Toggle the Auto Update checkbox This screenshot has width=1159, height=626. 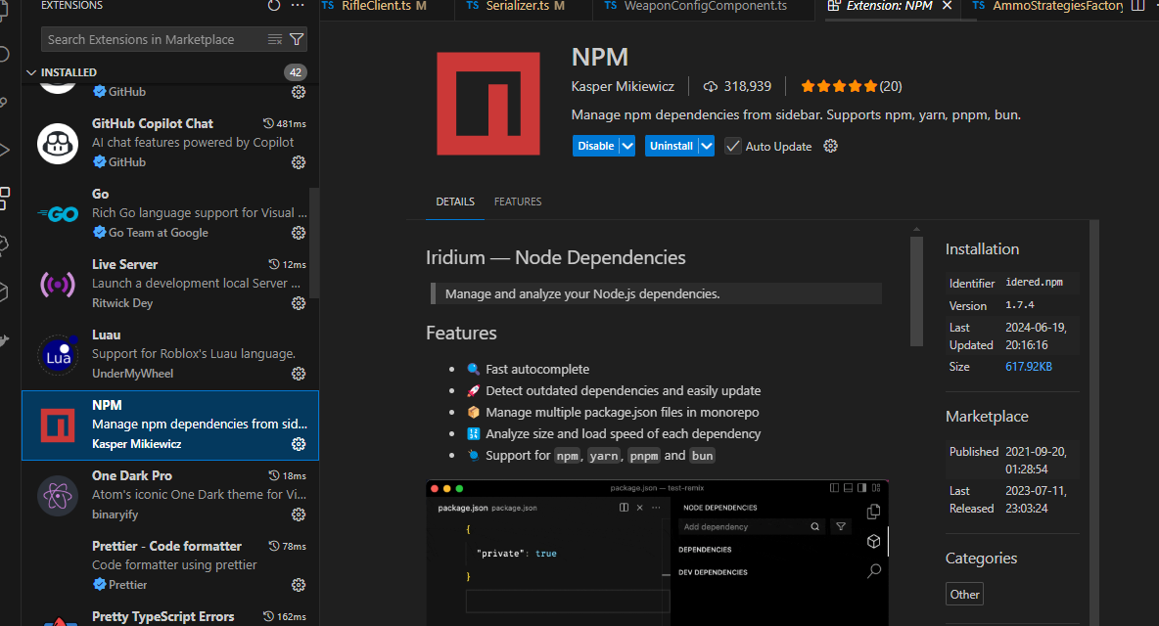coord(733,146)
